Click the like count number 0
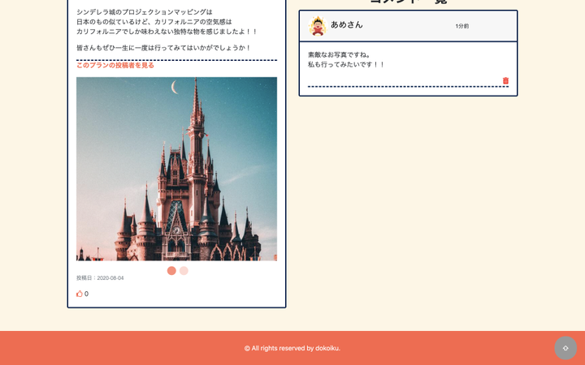Viewport: 585px width, 365px height. point(87,294)
